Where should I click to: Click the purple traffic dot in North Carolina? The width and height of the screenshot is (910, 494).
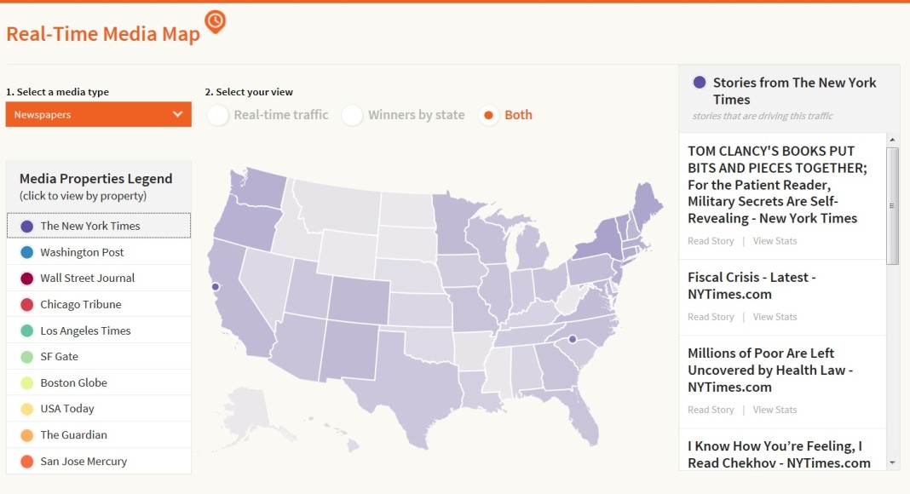click(x=573, y=339)
